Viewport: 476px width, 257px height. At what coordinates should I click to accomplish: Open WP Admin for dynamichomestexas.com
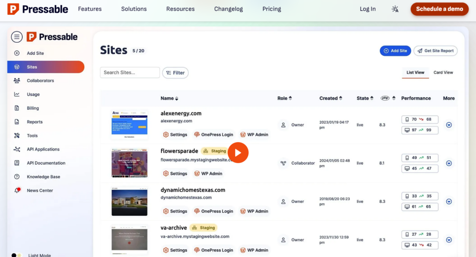(x=254, y=211)
